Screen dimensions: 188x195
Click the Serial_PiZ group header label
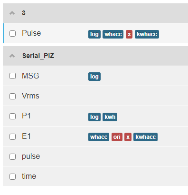[38, 56]
